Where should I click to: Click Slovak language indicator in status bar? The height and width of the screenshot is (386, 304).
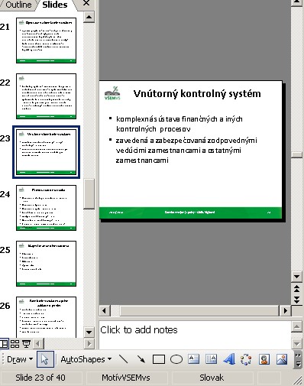tap(212, 378)
